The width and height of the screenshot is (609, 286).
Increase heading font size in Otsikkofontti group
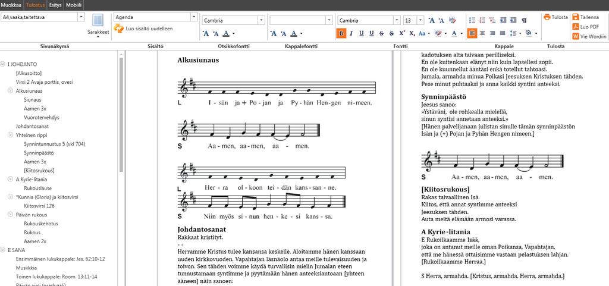(x=206, y=33)
